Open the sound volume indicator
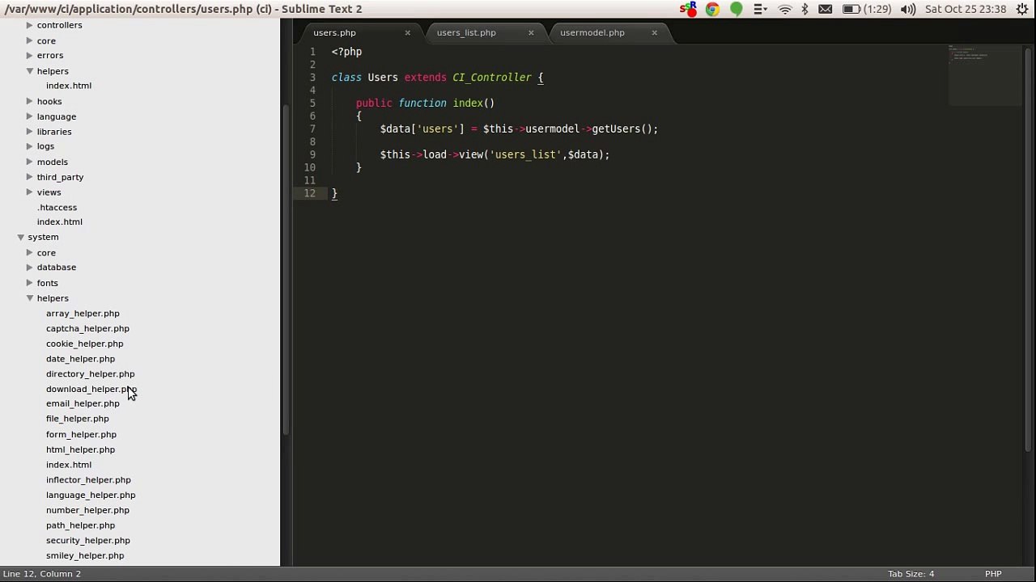 (x=908, y=10)
